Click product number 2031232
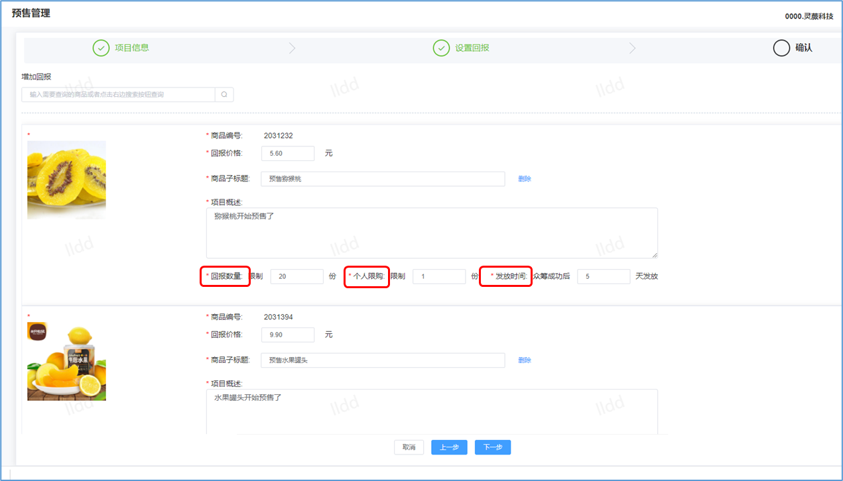 (279, 136)
